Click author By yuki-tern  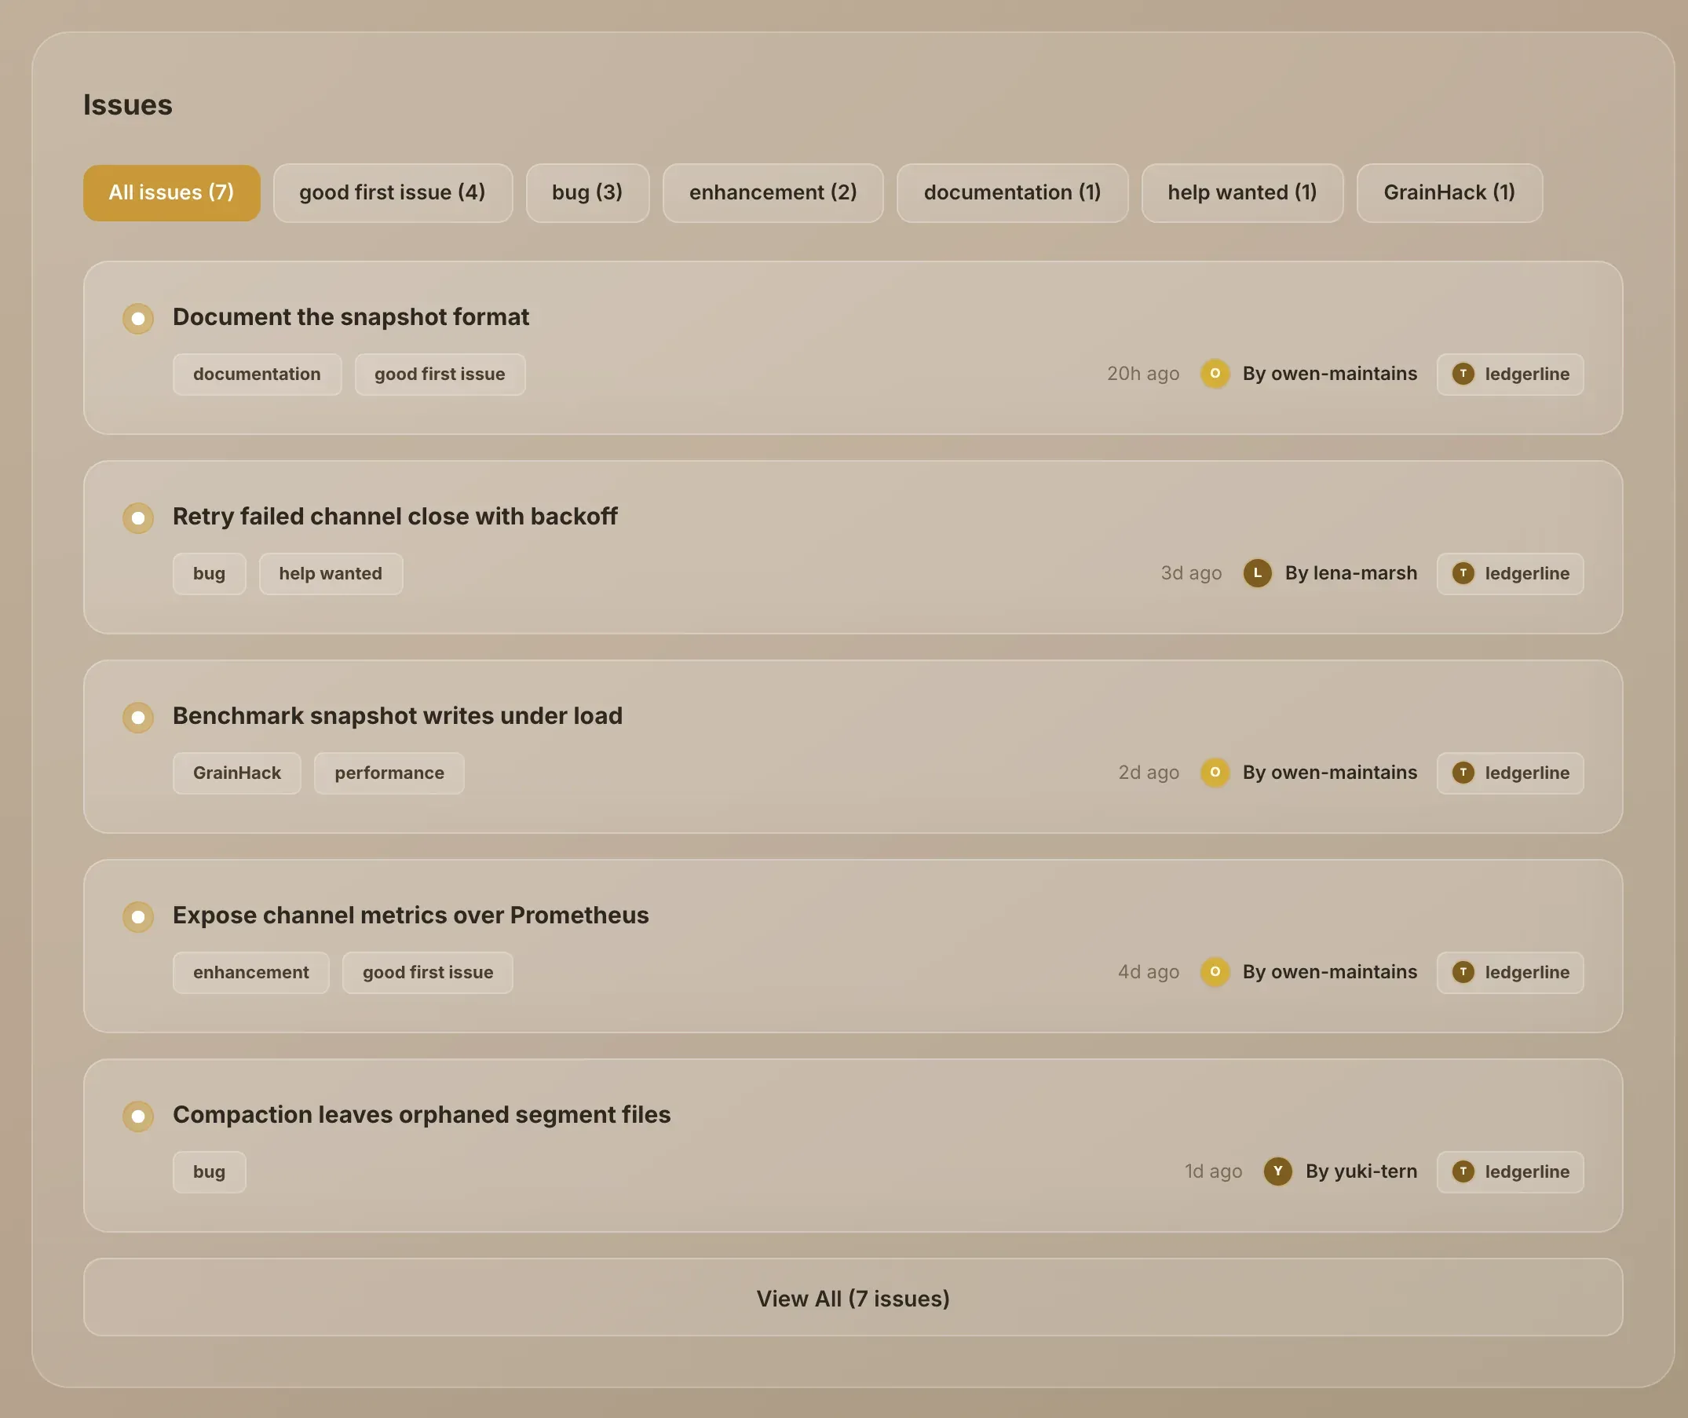pyautogui.click(x=1361, y=1171)
